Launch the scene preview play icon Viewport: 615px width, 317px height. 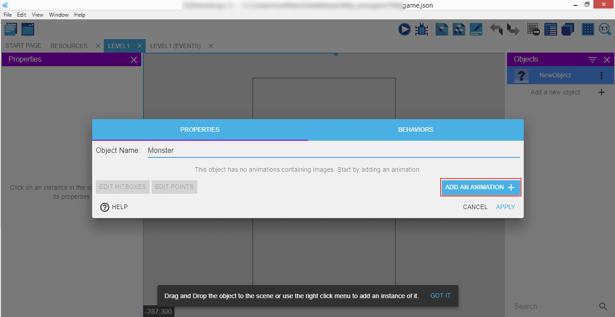pos(404,30)
